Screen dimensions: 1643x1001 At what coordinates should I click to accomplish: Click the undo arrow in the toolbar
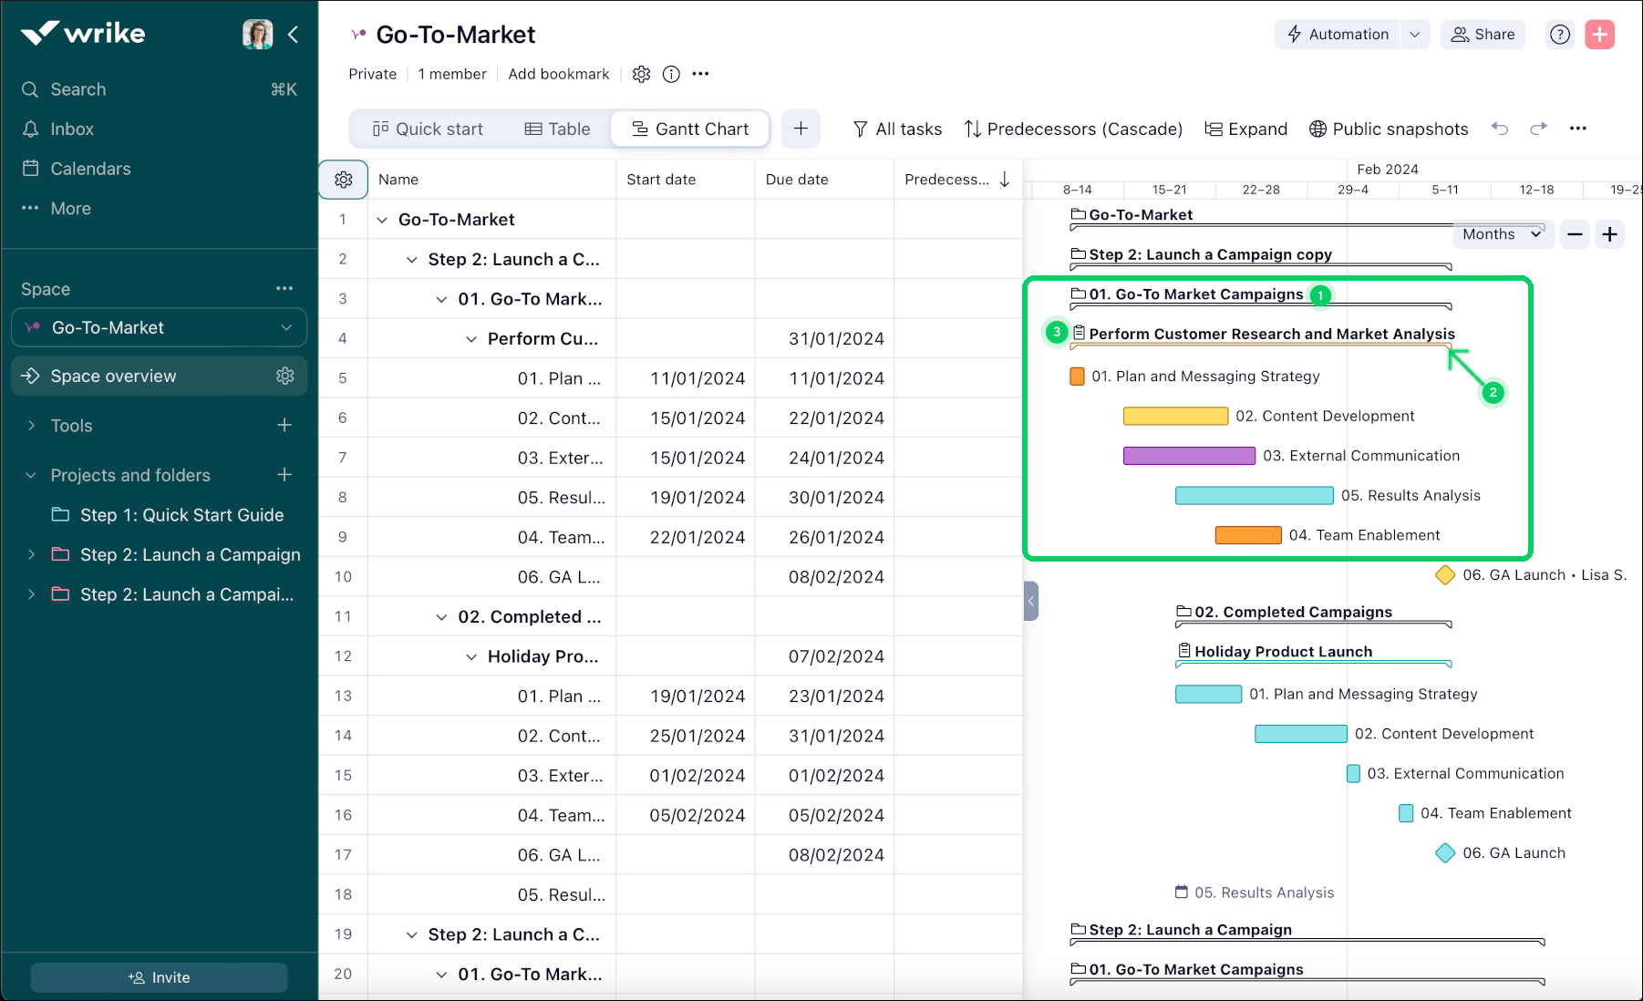click(x=1500, y=129)
